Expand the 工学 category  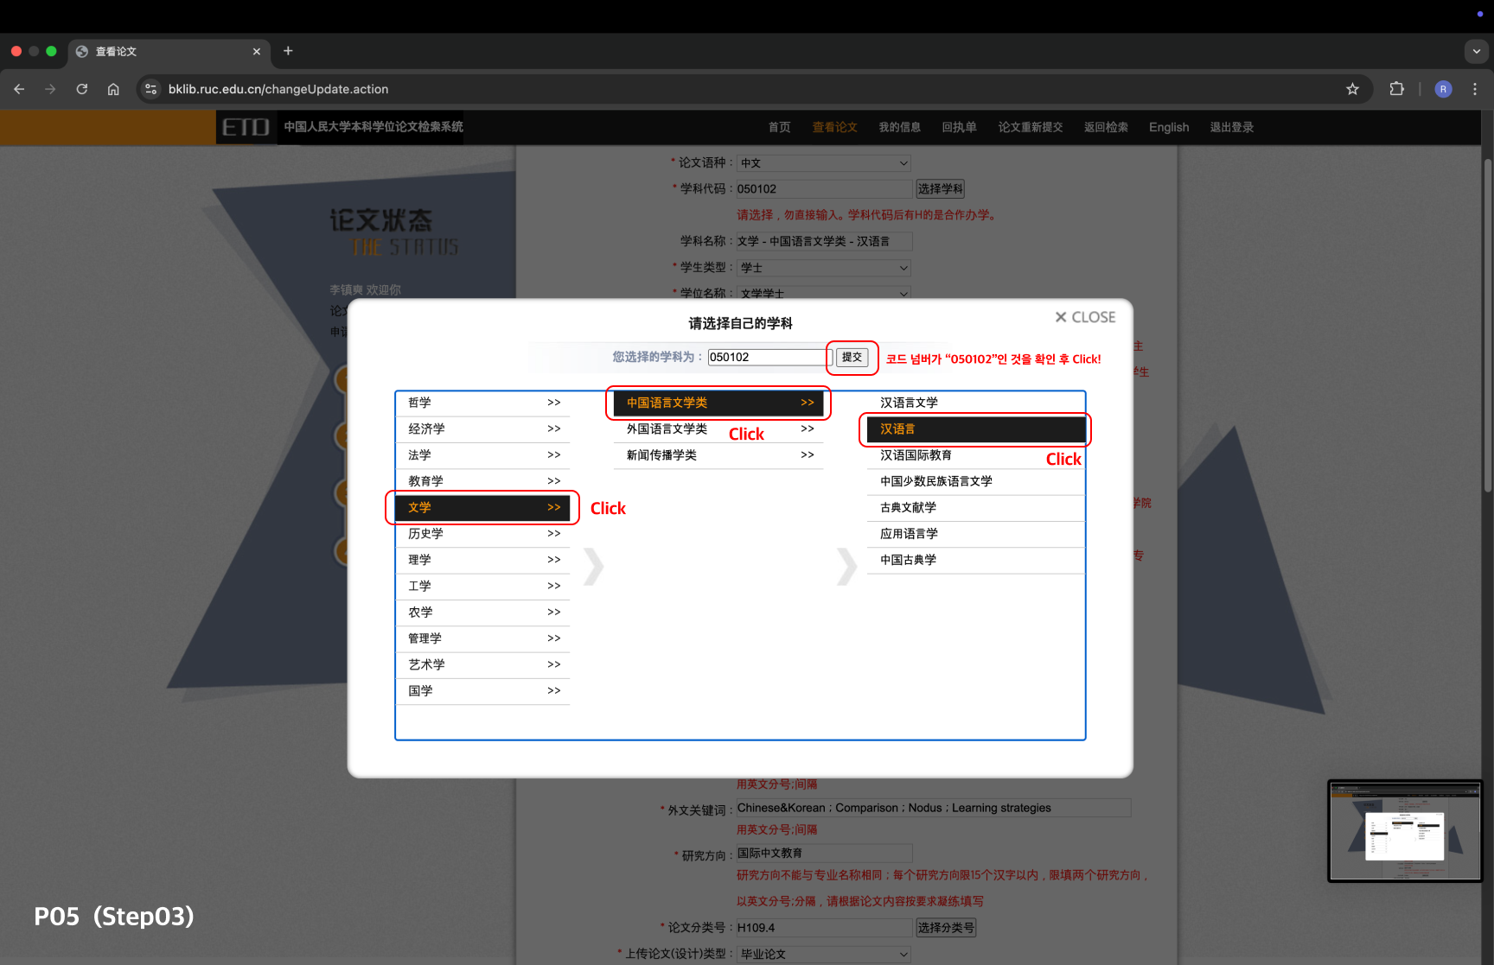coord(483,586)
